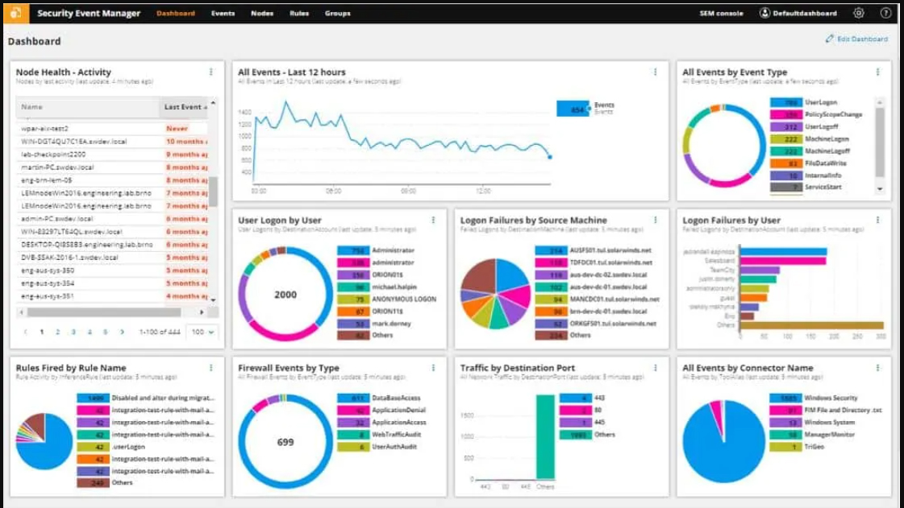
Task: Open the Node Health - Activity widget options menu
Action: 211,72
